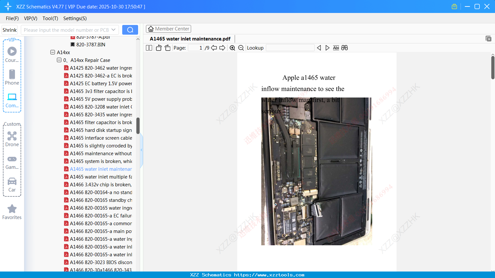
Task: Toggle the Abi whole-word match icon
Action: point(336,48)
